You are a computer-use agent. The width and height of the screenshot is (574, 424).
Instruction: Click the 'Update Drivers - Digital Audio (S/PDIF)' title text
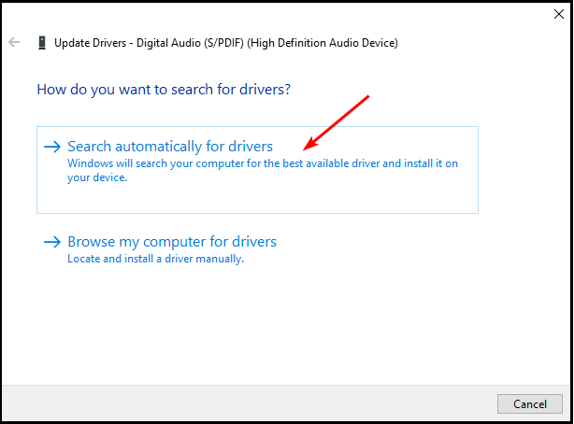(x=226, y=43)
